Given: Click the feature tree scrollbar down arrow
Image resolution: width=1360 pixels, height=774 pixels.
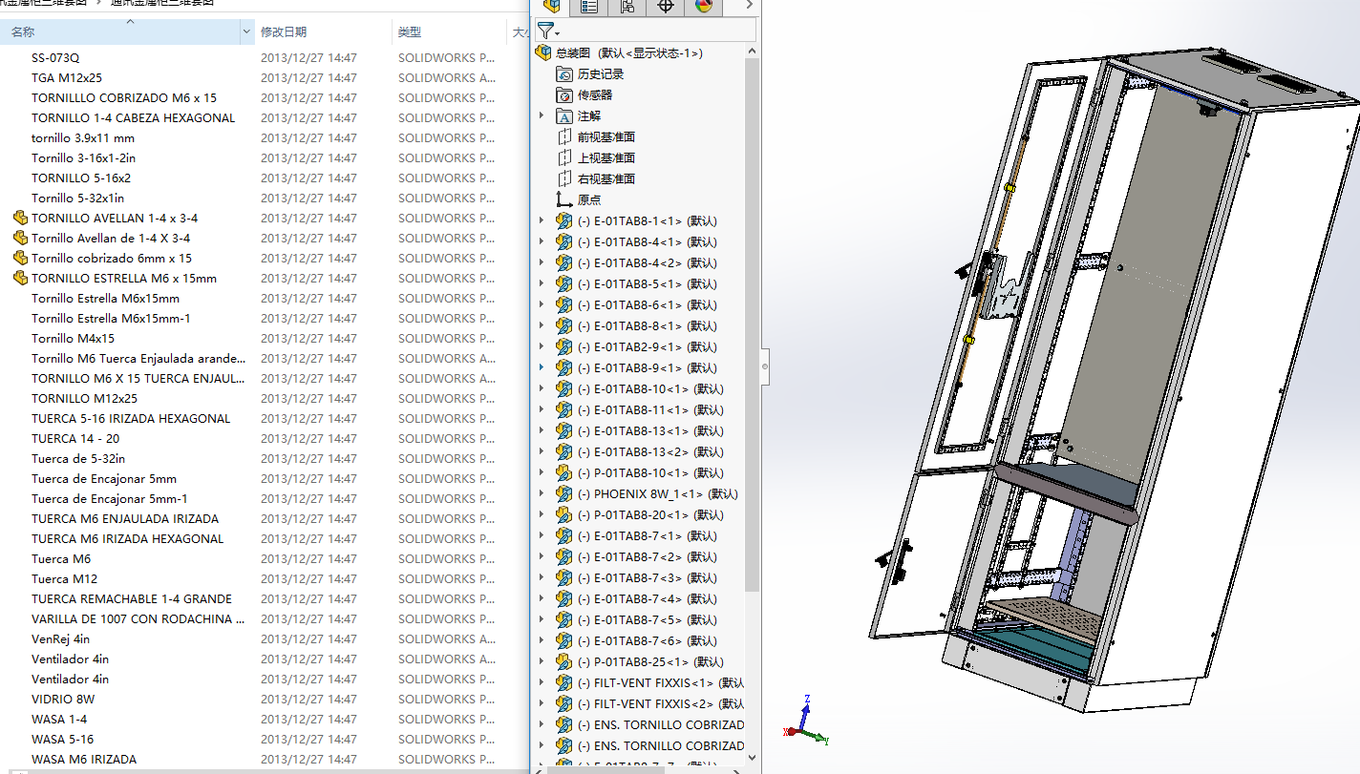Looking at the screenshot, I should (752, 758).
